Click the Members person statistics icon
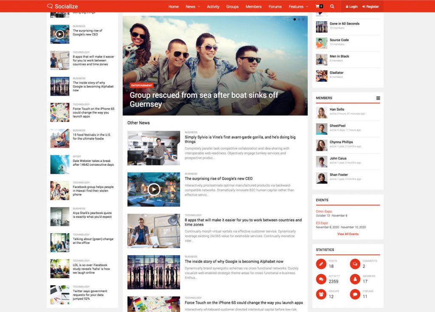The width and height of the screenshot is (435, 312). (355, 279)
